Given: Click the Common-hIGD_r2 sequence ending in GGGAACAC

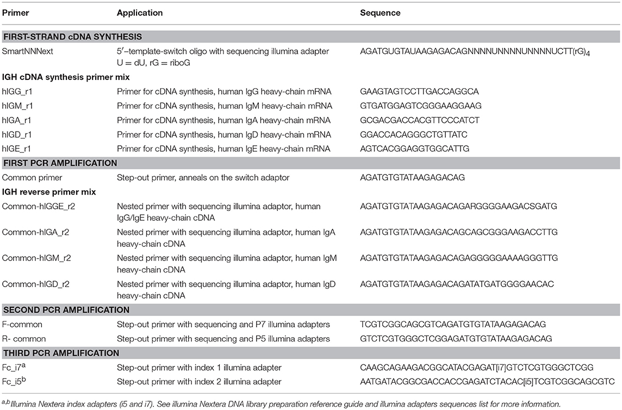Looking at the screenshot, I should [457, 284].
